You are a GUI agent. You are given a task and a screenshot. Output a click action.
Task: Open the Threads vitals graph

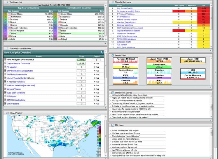[125, 82]
